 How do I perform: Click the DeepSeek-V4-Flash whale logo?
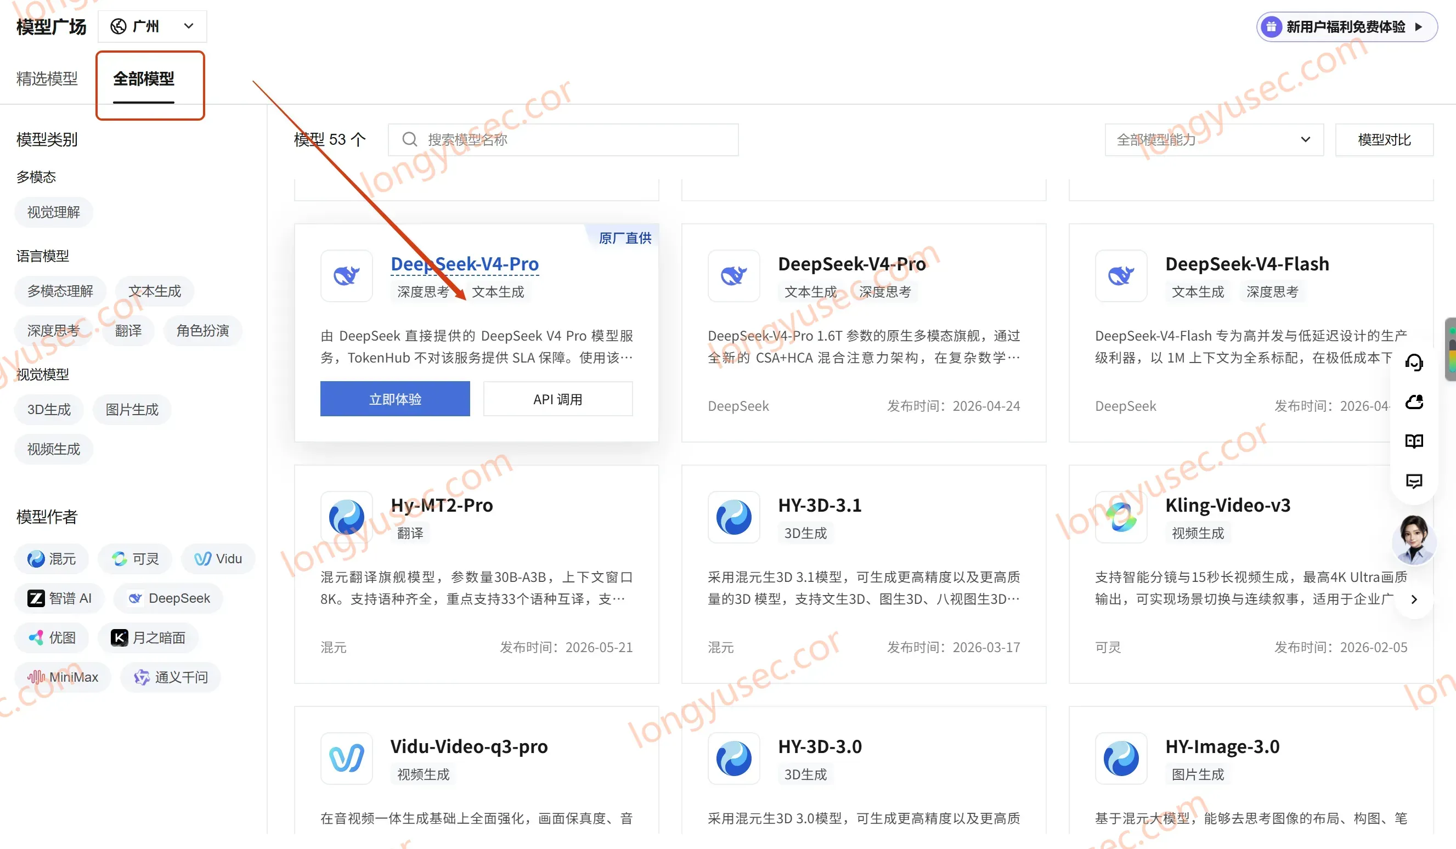1121,275
